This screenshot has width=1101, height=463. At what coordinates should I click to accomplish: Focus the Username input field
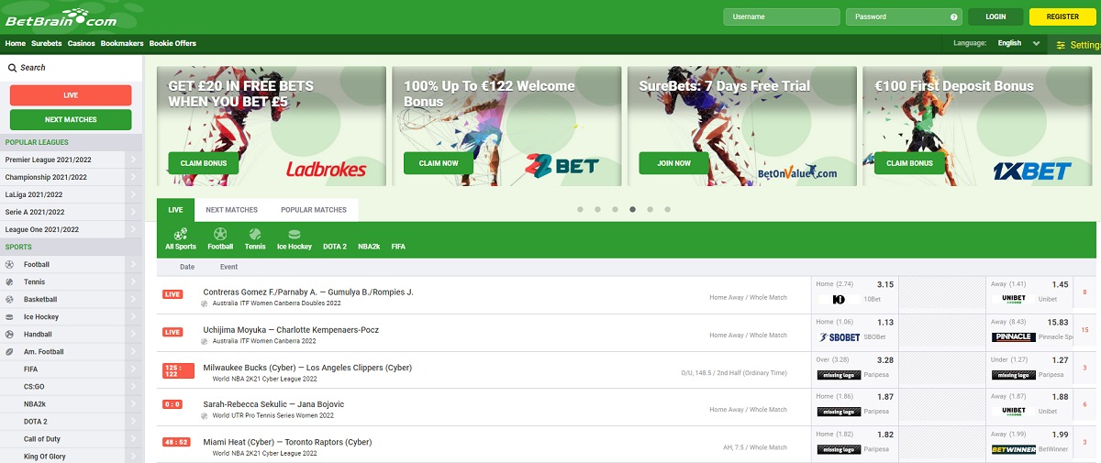[x=781, y=17]
